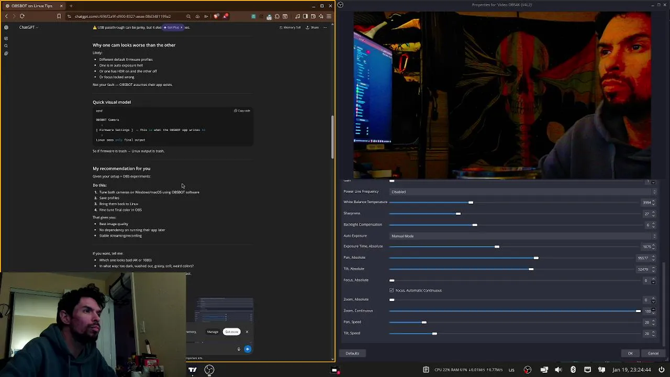Click the browser address bar URL
This screenshot has width=670, height=377.
click(122, 16)
